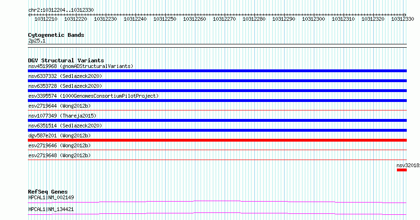Open variant esv2719644 Wong2012b label
Image resolution: width=420 pixels, height=220 pixels.
(59, 106)
